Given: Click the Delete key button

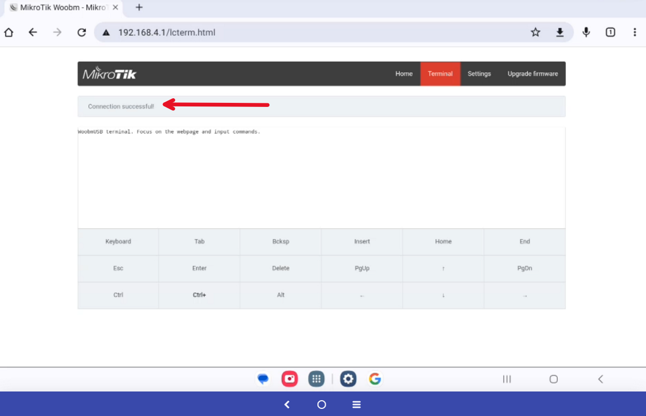Looking at the screenshot, I should coord(280,268).
